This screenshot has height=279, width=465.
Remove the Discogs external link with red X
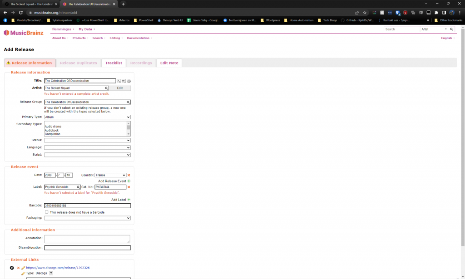click(x=18, y=268)
